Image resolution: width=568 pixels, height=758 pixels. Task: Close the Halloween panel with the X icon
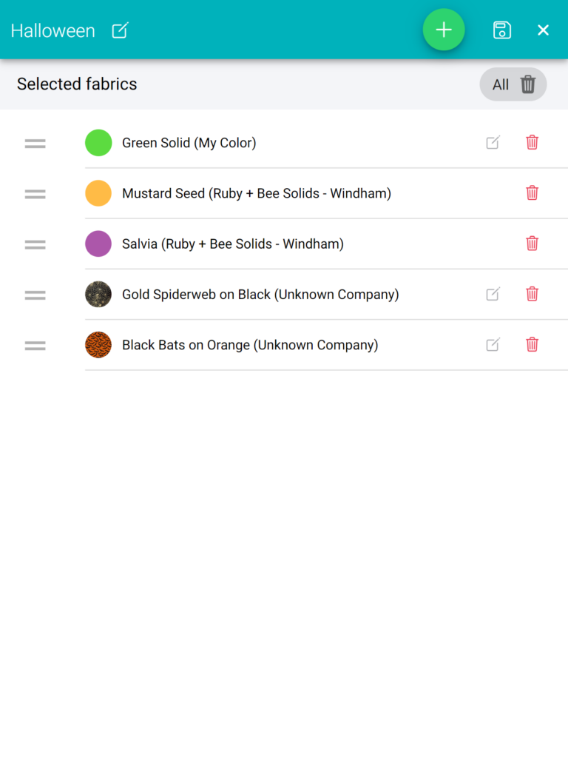(543, 30)
